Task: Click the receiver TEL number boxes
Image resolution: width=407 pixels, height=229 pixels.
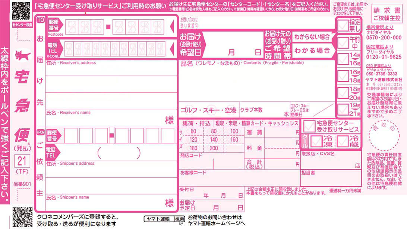Action: coord(115,49)
